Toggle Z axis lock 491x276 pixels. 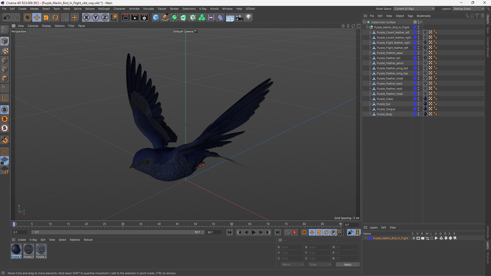(x=105, y=17)
